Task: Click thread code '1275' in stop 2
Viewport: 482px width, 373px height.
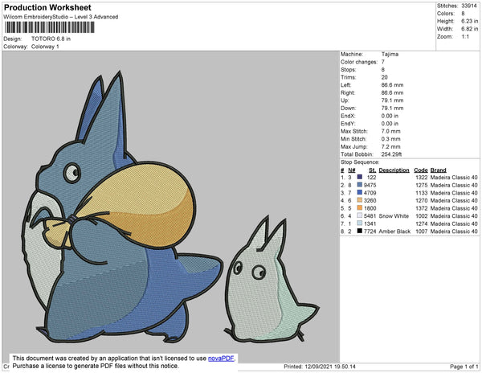Action: tap(422, 185)
